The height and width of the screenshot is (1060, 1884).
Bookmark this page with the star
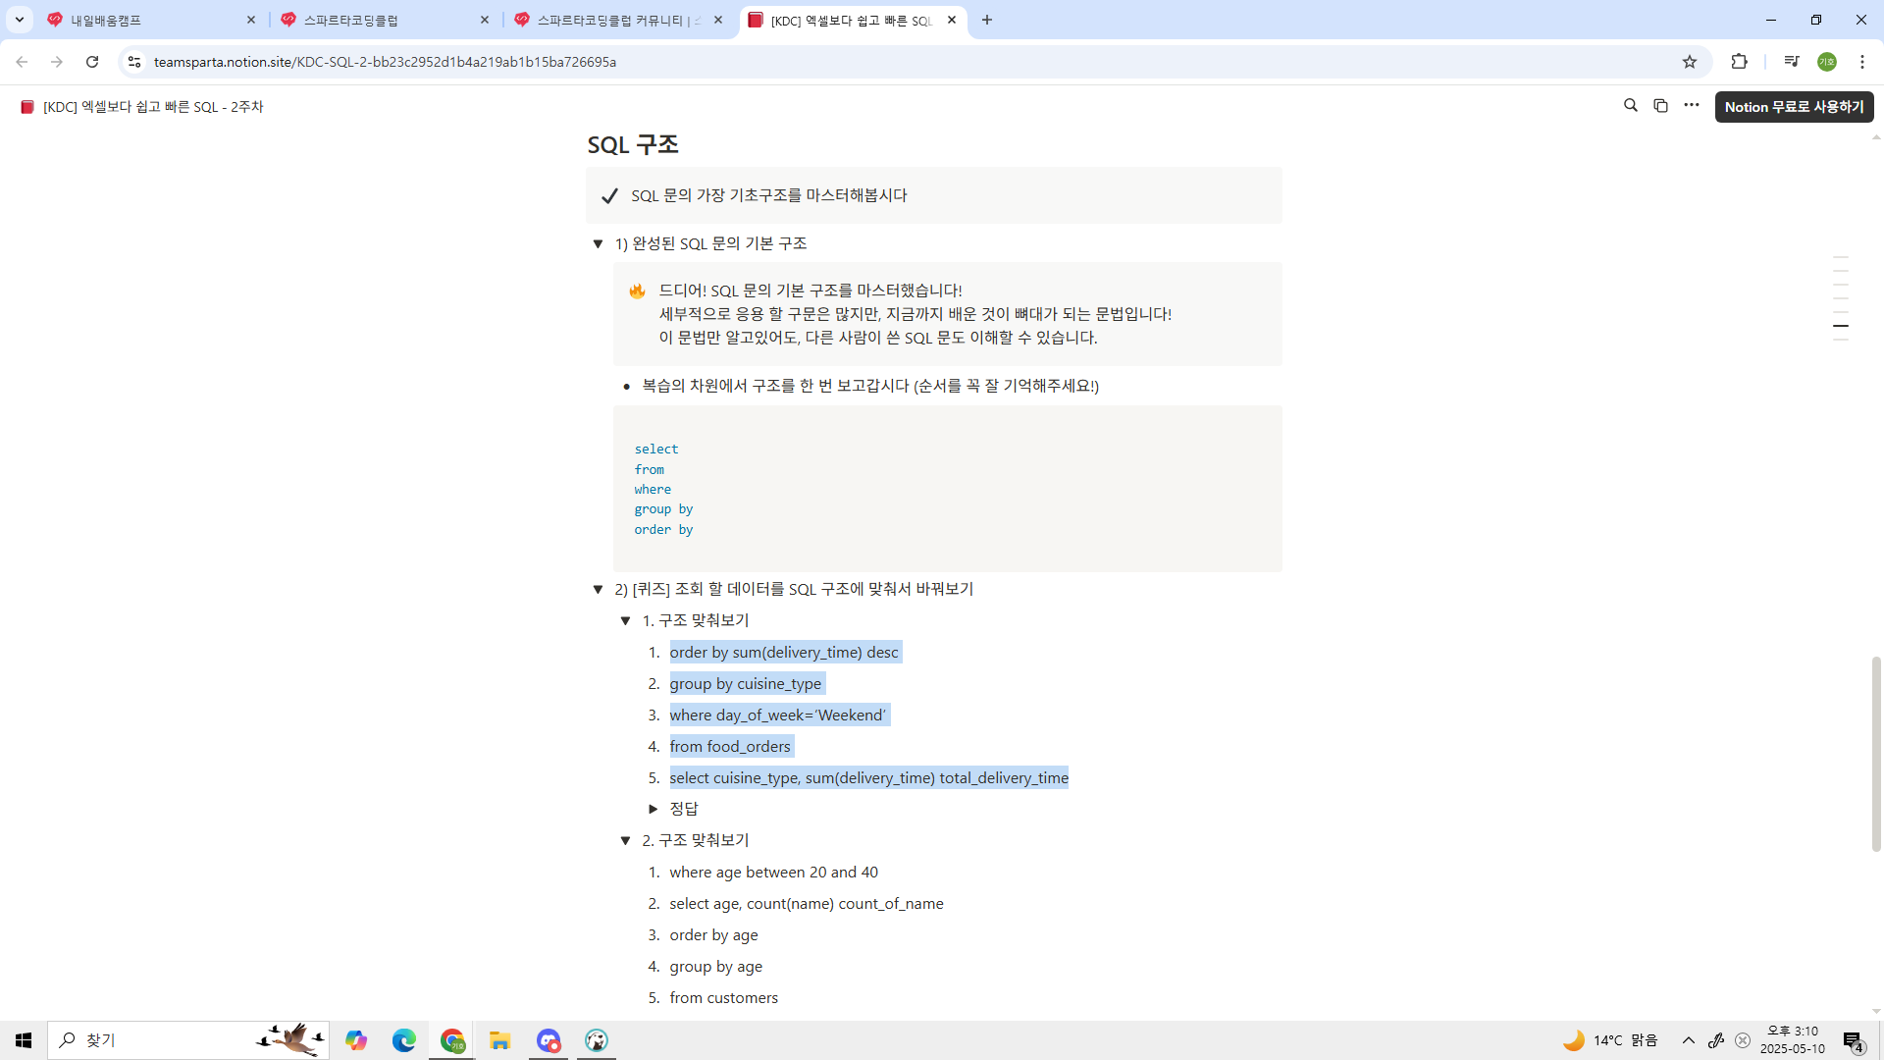(x=1690, y=62)
